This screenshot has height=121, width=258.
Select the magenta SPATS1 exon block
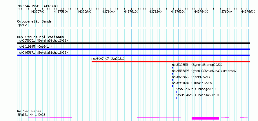point(205,118)
